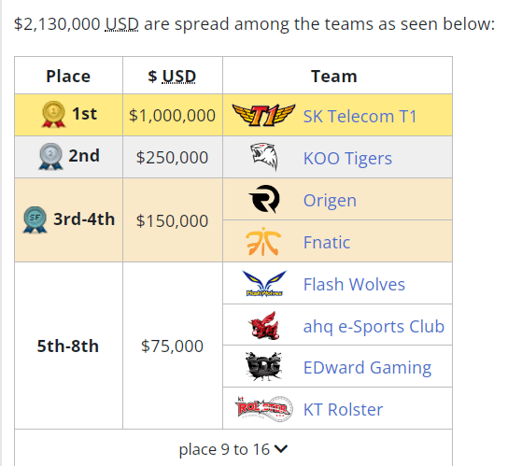Click the Flash Wolves logo icon
Screen dimensions: 522x466
(264, 283)
